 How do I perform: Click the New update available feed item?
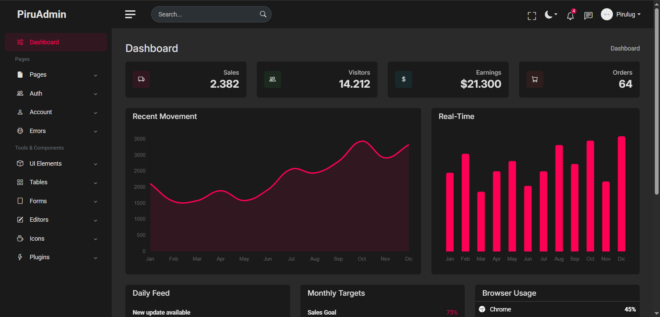point(162,313)
